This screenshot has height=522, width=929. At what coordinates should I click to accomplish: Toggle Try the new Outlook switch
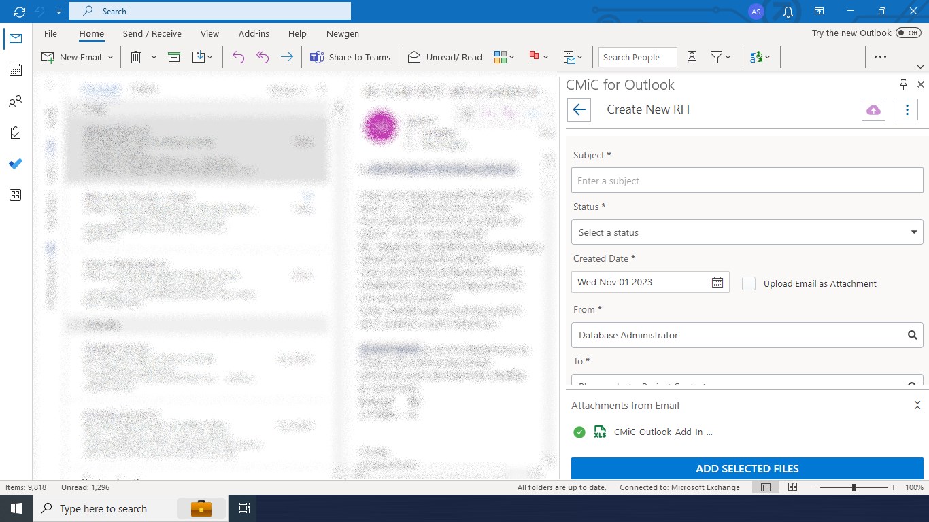click(908, 33)
